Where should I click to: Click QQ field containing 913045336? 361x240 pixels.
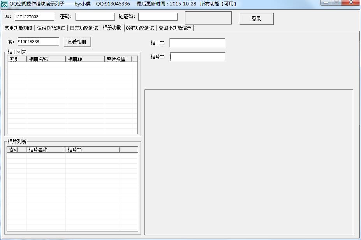[38, 42]
